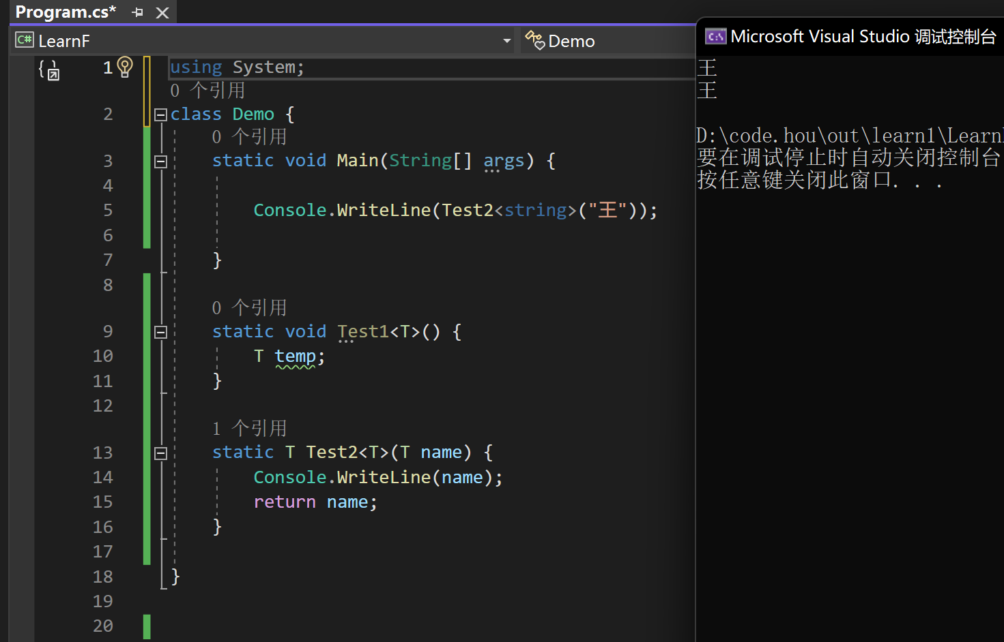Click line number 7 in the gutter
1004x642 pixels.
pos(108,260)
